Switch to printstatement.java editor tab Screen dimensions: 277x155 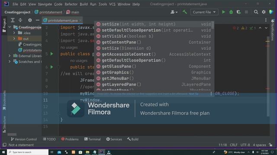63,20
